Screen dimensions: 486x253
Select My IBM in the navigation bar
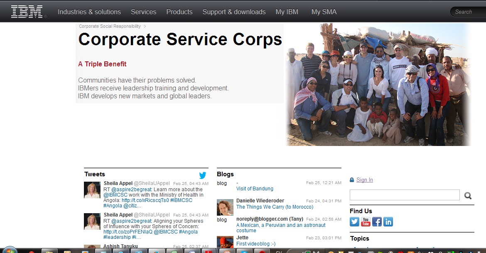[287, 12]
